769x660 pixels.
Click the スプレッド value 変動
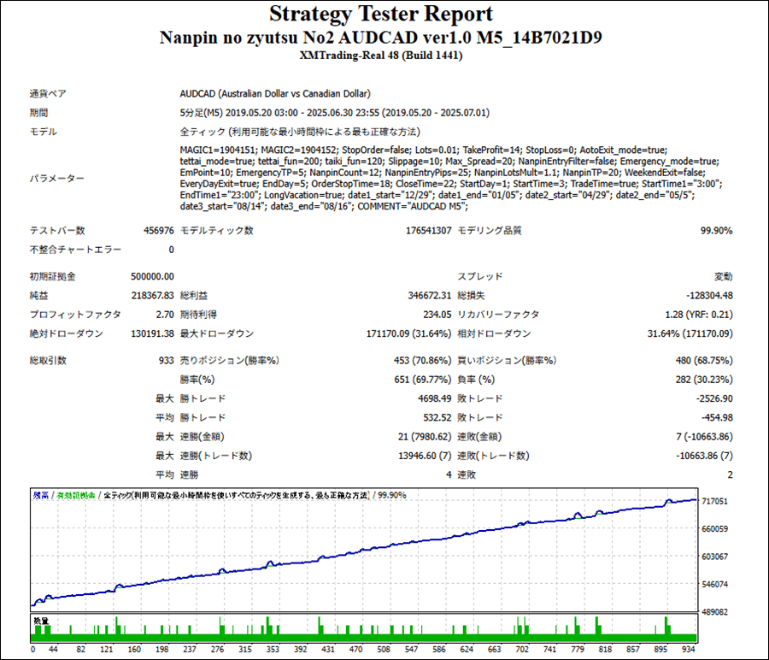click(724, 277)
